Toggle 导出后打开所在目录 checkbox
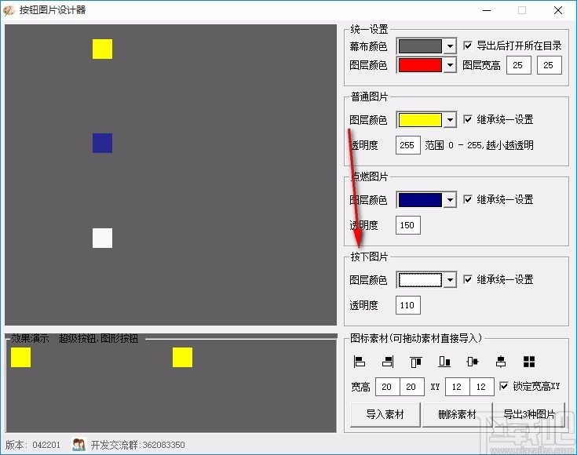 [468, 45]
